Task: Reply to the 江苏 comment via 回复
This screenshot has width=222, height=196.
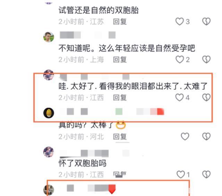Action: (120, 22)
